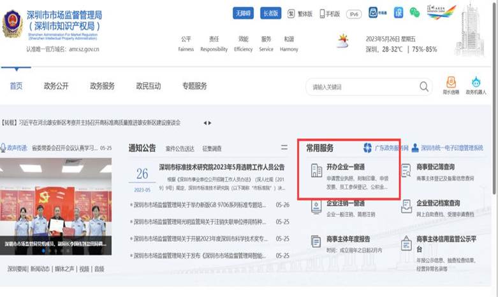The image size is (498, 297).
Task: Switch site to 繁体版 traditional Chinese
Action: pyautogui.click(x=300, y=13)
